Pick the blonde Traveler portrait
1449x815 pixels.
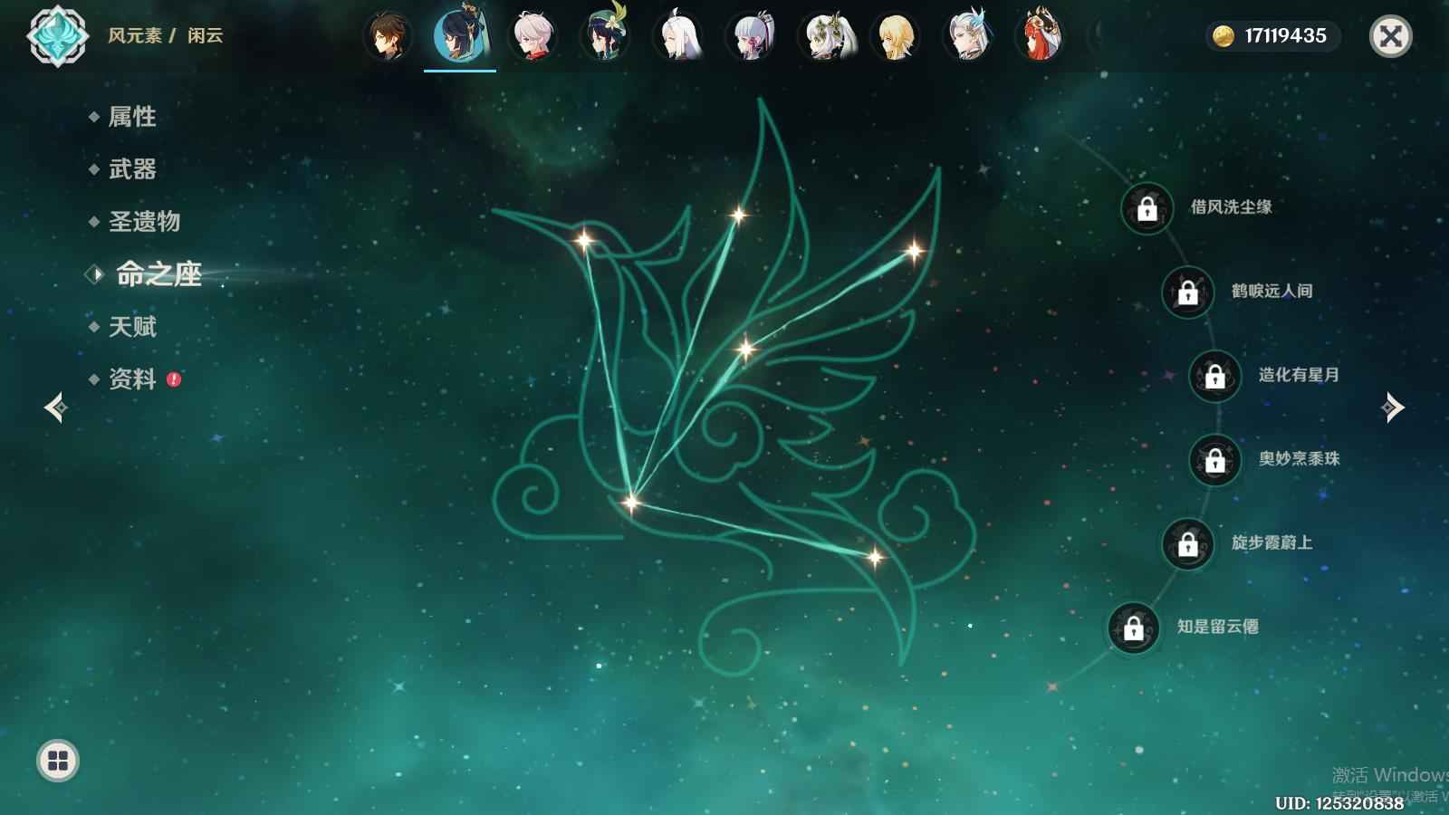point(895,36)
